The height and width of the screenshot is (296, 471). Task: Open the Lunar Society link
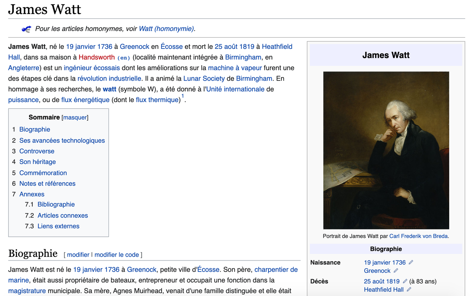tap(204, 78)
